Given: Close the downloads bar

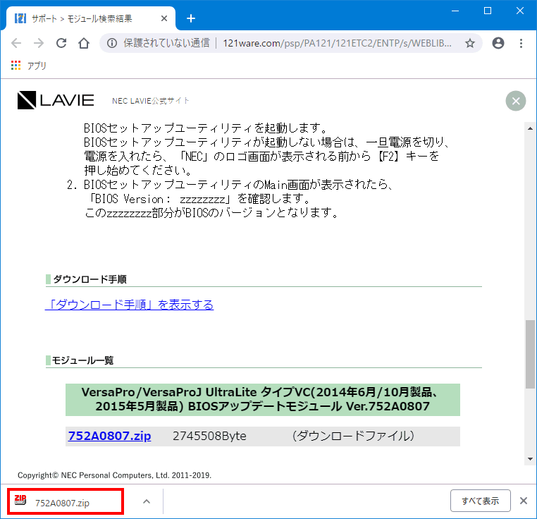Looking at the screenshot, I should [x=524, y=501].
